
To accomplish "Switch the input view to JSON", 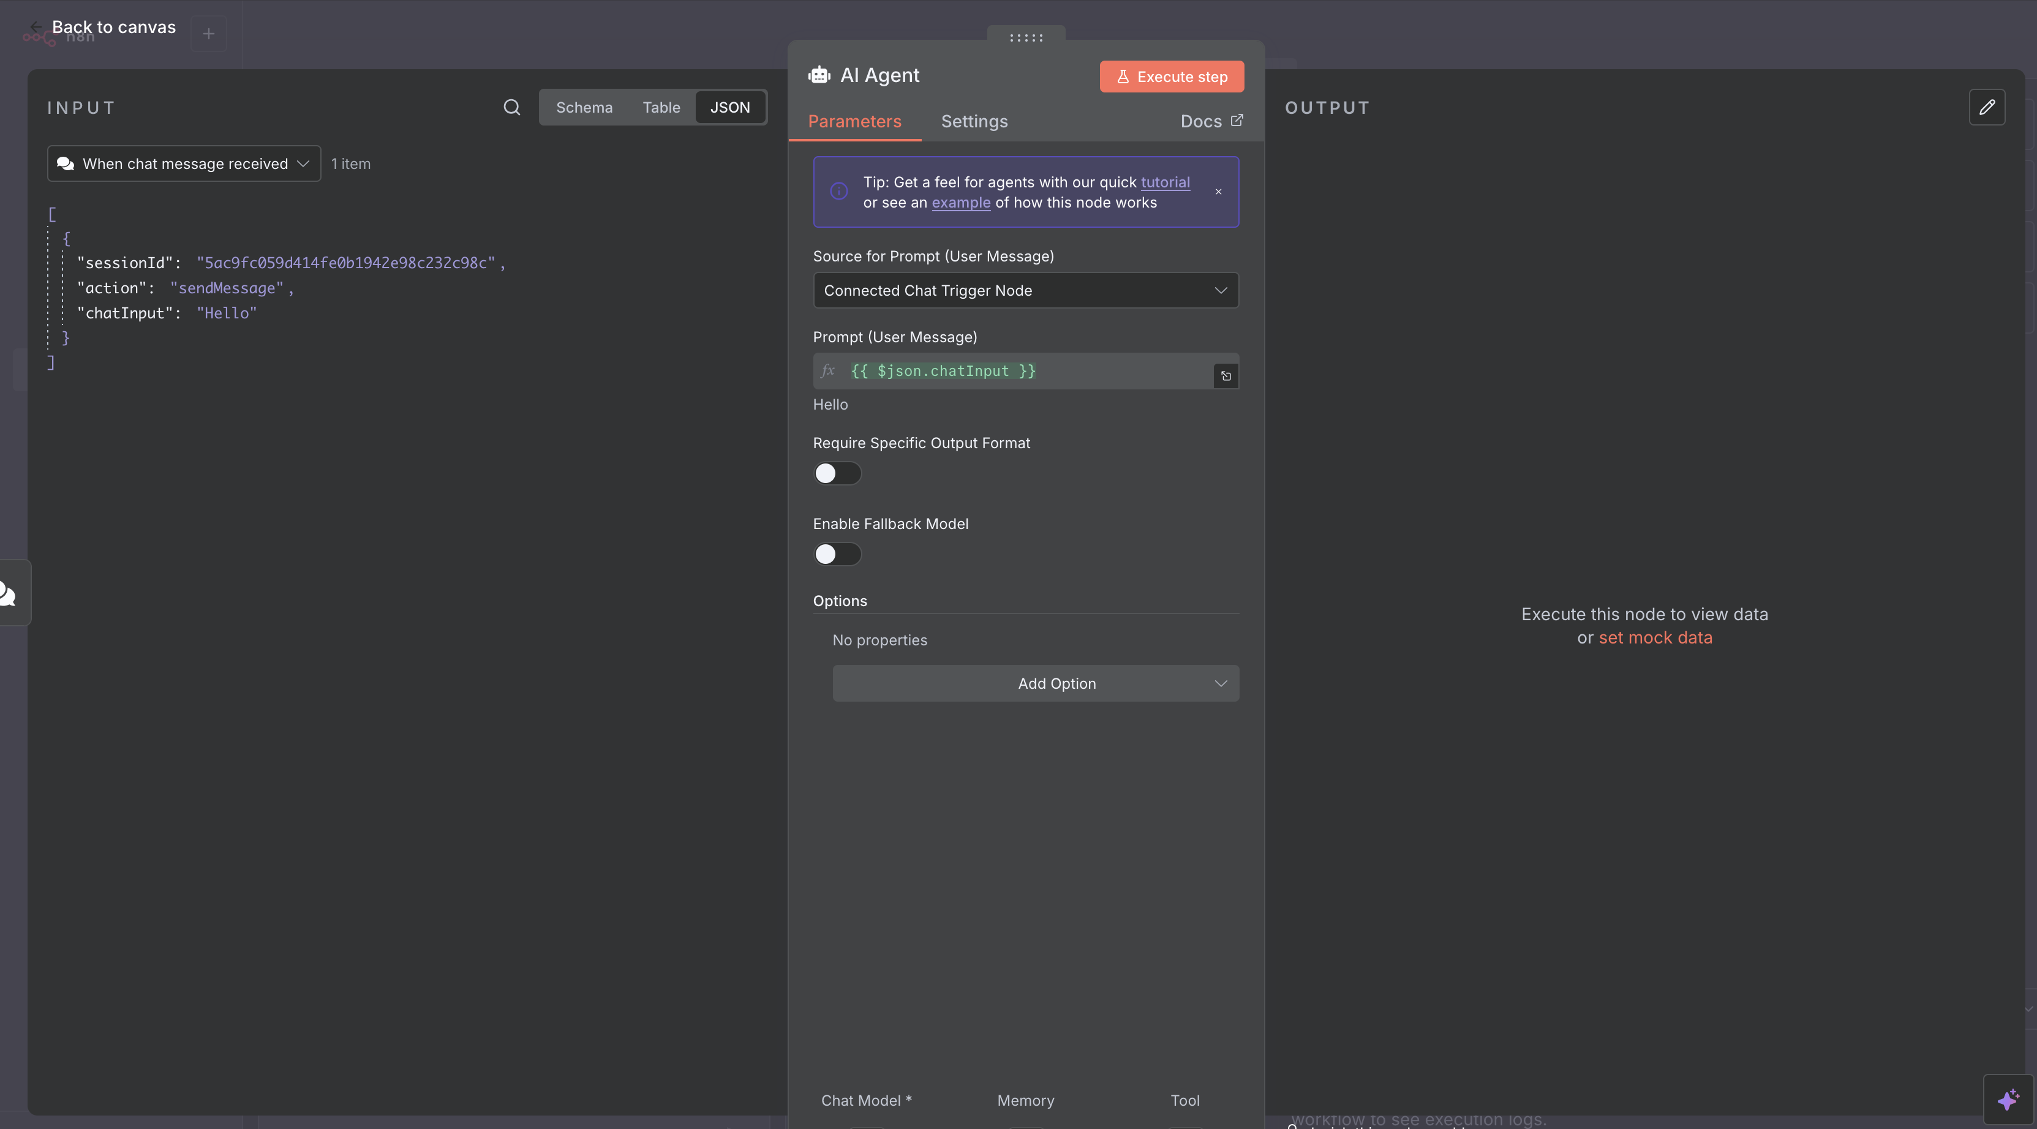I will [x=729, y=108].
